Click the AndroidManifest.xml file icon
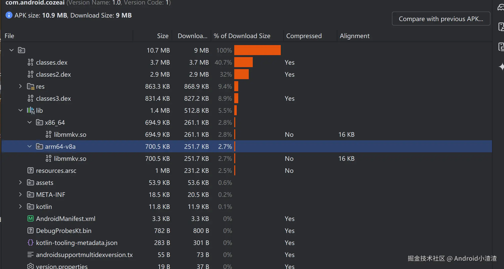 [30, 219]
